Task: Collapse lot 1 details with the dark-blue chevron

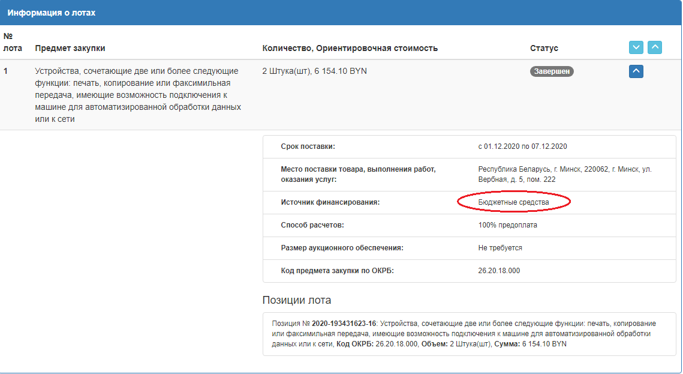Action: click(636, 71)
